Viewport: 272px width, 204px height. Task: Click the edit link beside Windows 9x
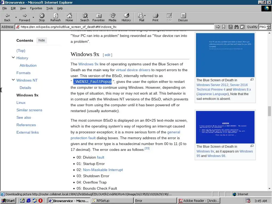pyautogui.click(x=107, y=55)
